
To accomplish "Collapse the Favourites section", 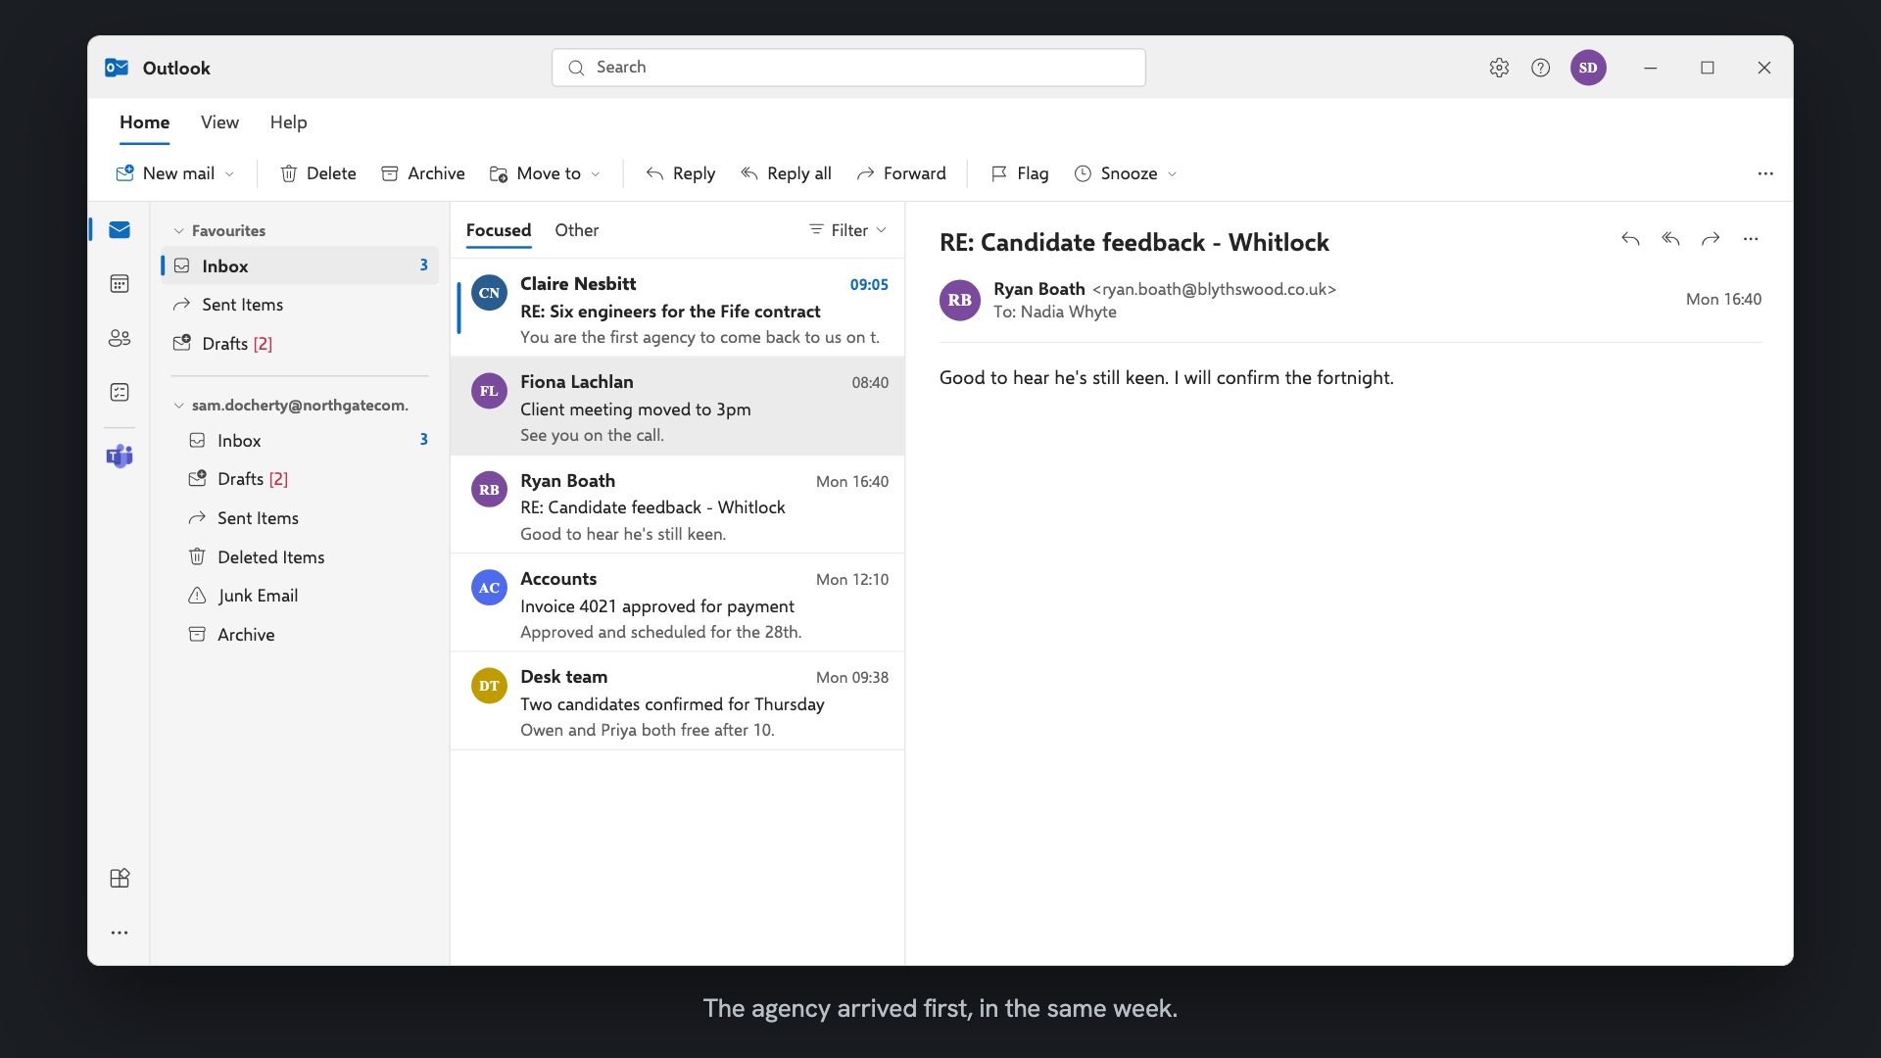I will [x=178, y=231].
